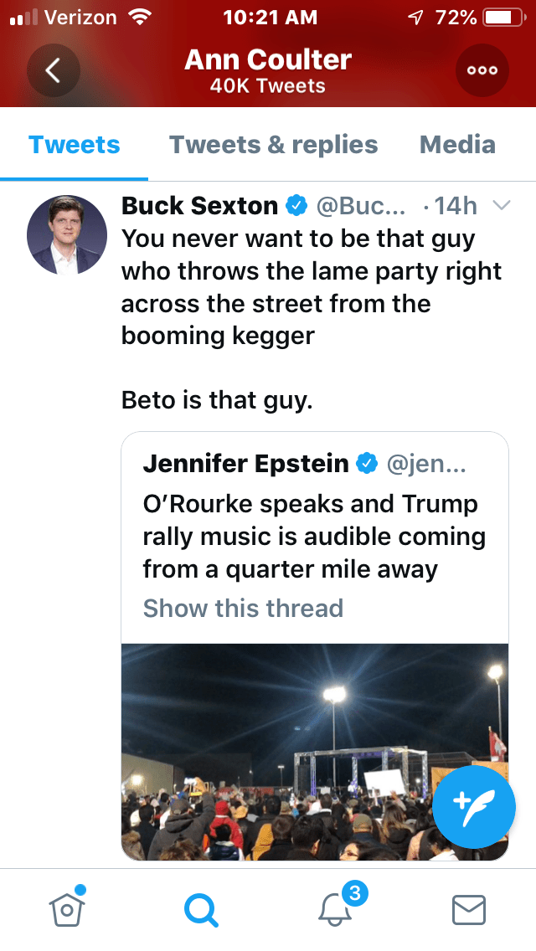Tap Buck Sexton's verified badge

[296, 206]
